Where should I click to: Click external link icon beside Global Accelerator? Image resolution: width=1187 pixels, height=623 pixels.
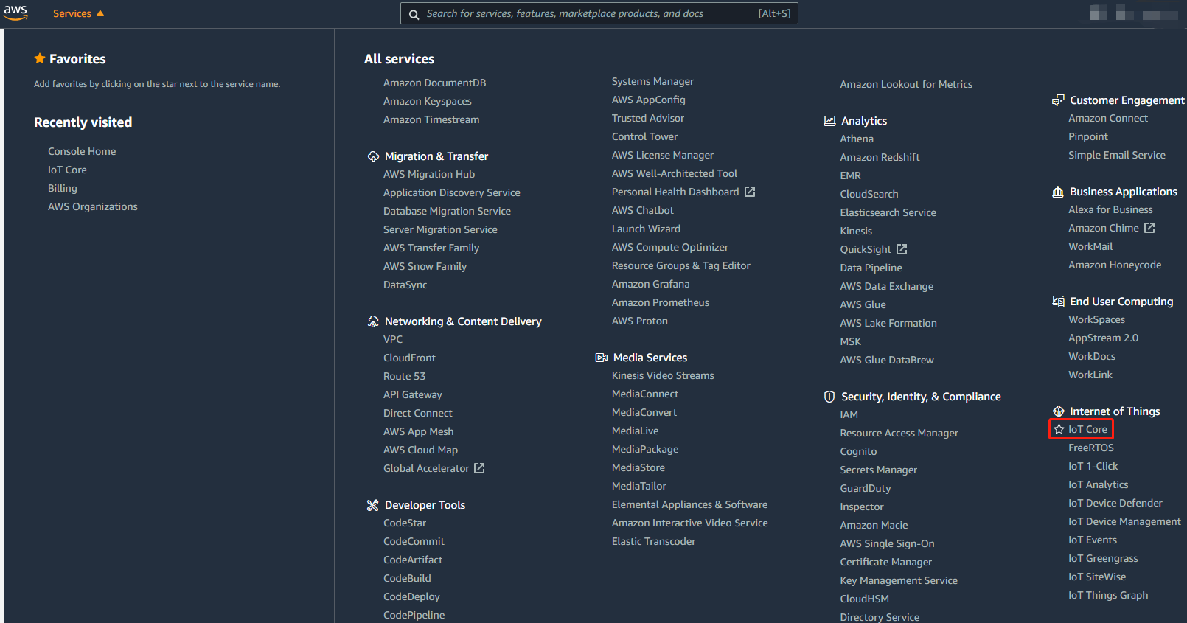[x=479, y=468]
